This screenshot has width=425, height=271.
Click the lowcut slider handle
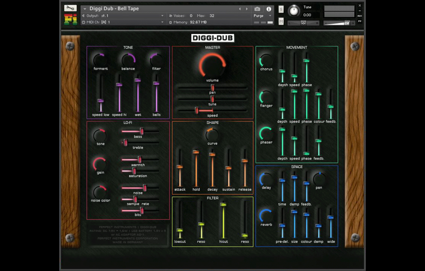pyautogui.click(x=179, y=231)
